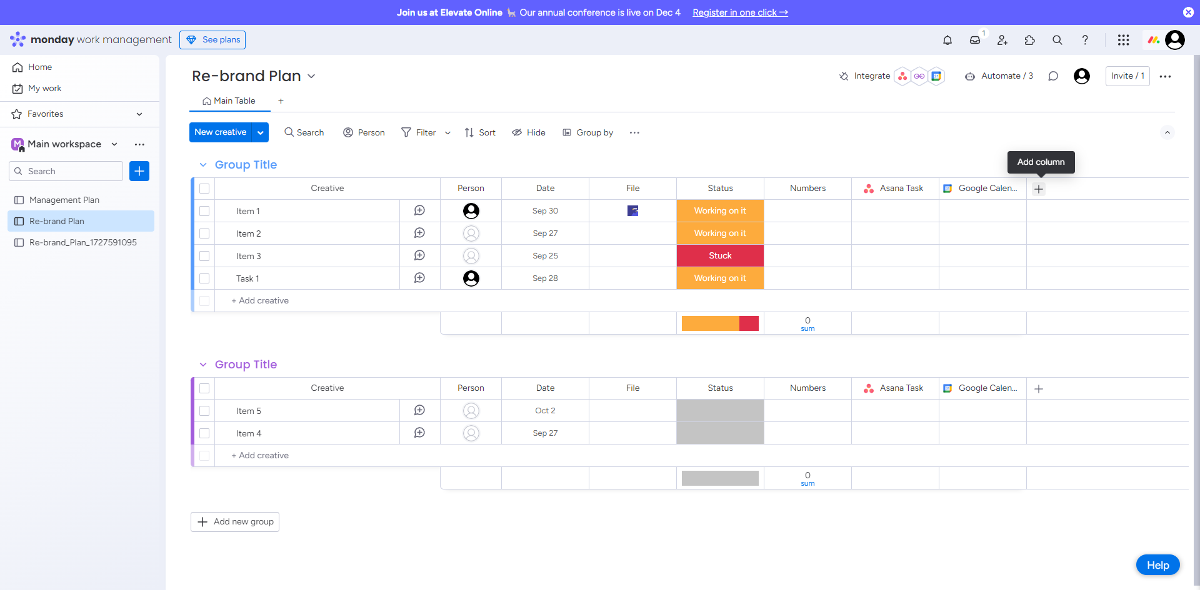Viewport: 1200px width, 590px height.
Task: Click the Working on it status for Item 2
Action: tap(719, 233)
